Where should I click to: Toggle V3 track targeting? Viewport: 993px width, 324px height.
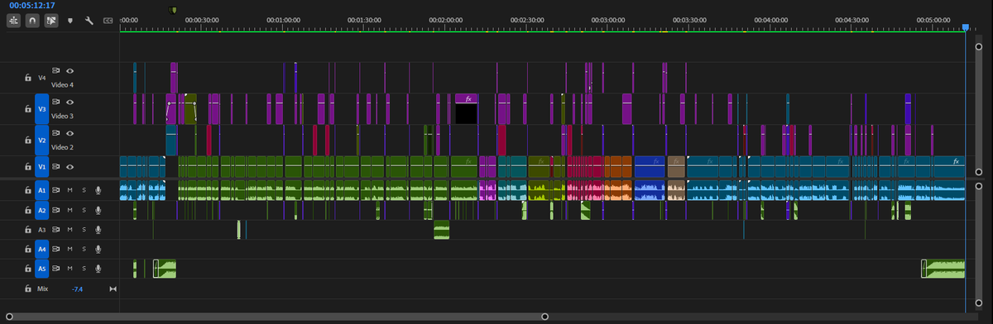[x=42, y=108]
